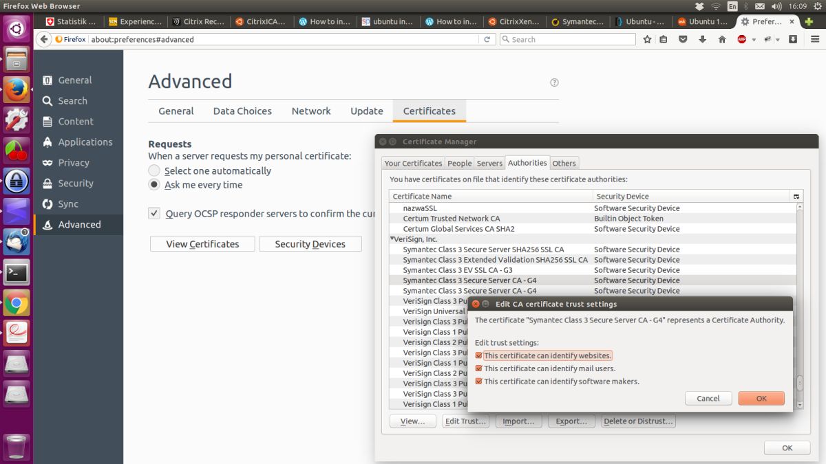
Task: Click Edit Trust... button
Action: pos(465,421)
